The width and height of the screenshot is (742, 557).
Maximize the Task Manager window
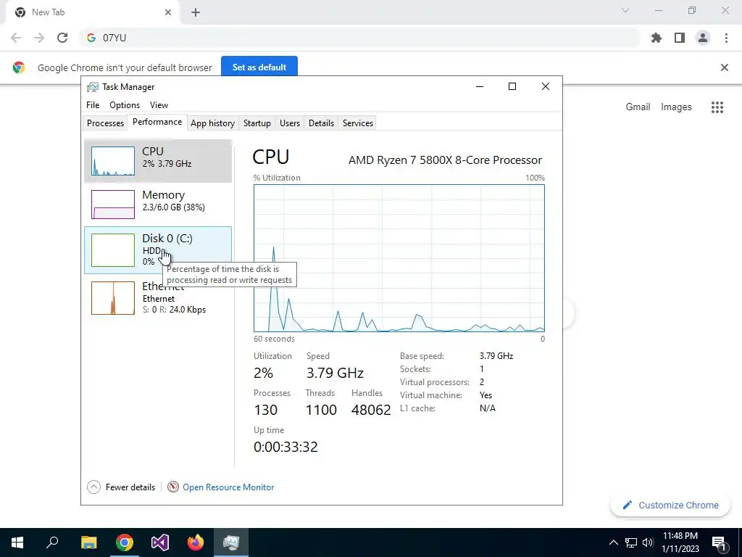512,86
